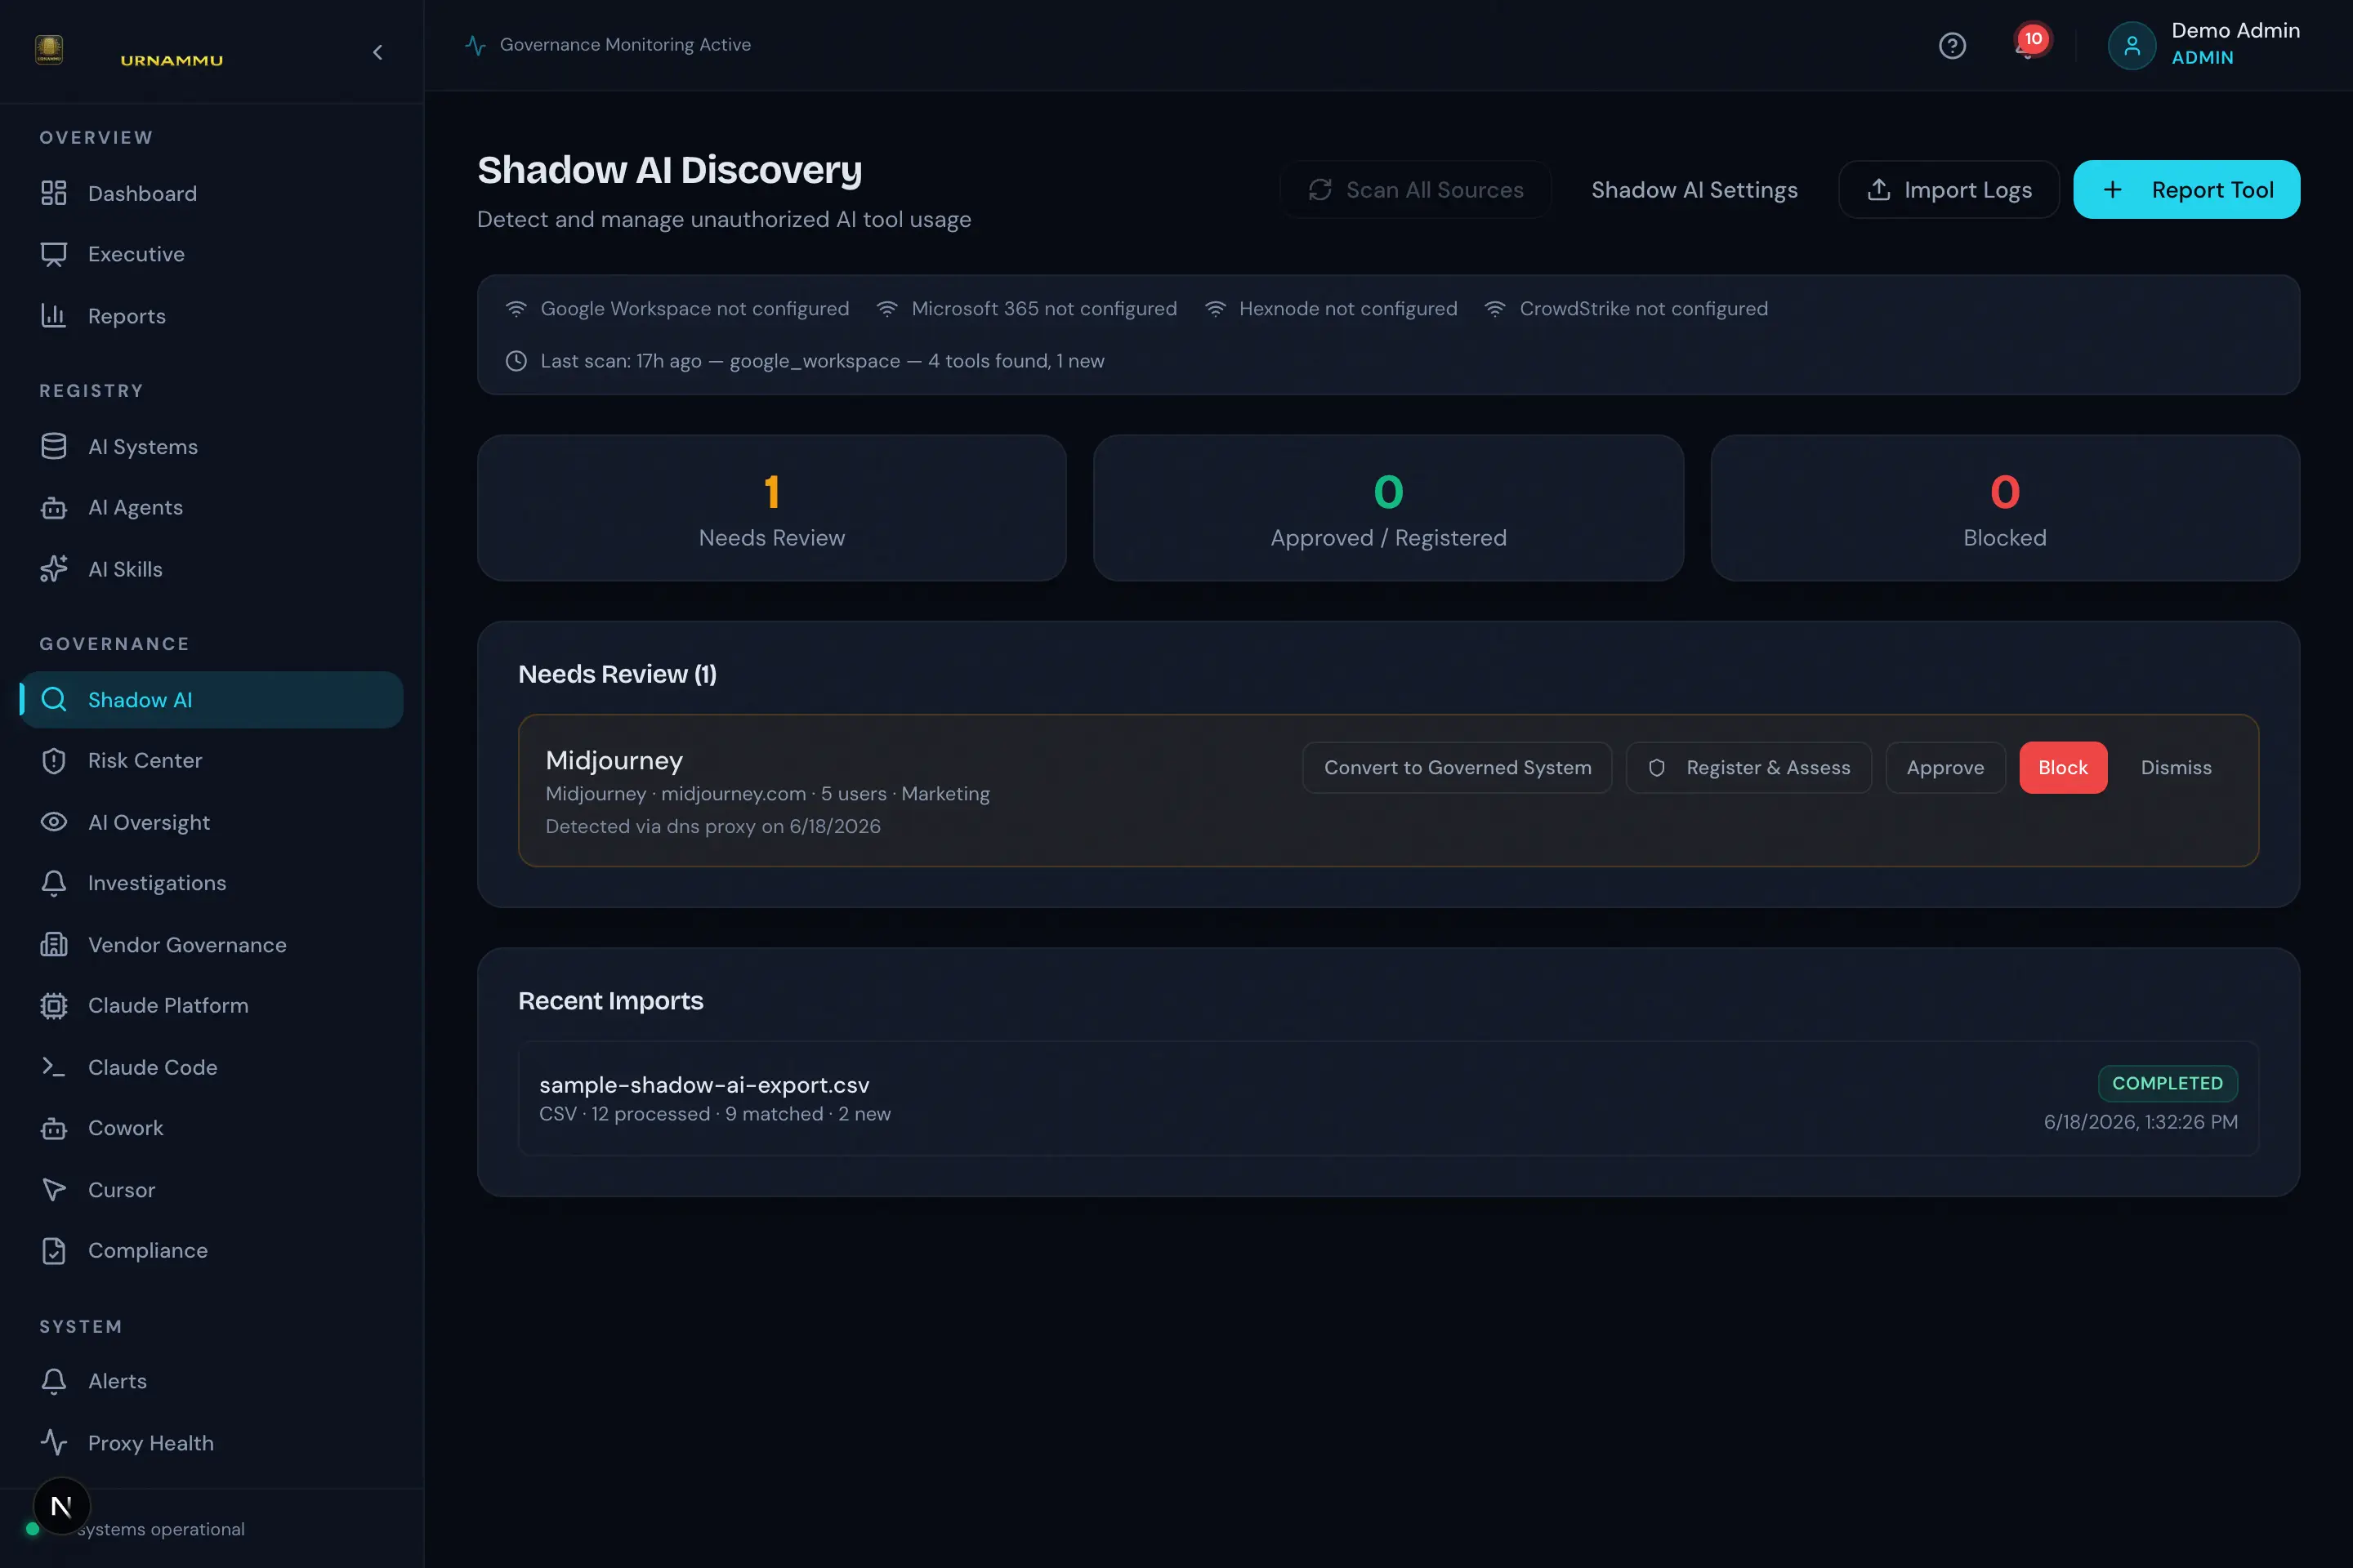The width and height of the screenshot is (2353, 1568).
Task: Click the Claude Code terminal icon
Action: [54, 1067]
